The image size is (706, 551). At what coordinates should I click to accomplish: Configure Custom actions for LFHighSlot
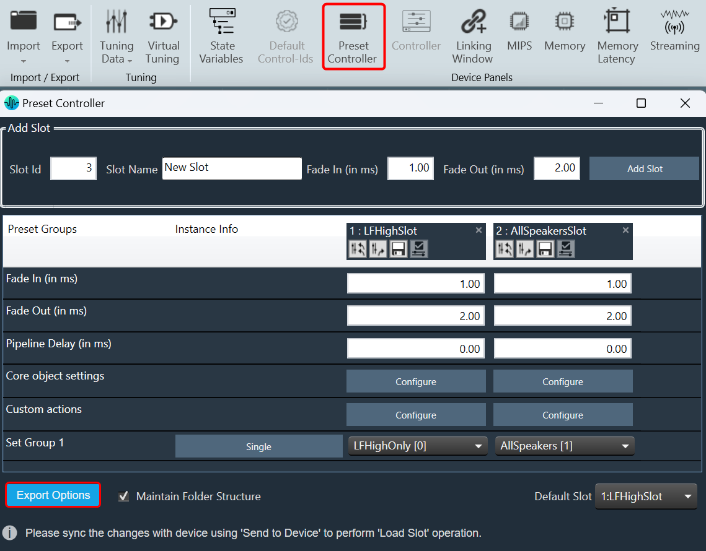(x=416, y=415)
